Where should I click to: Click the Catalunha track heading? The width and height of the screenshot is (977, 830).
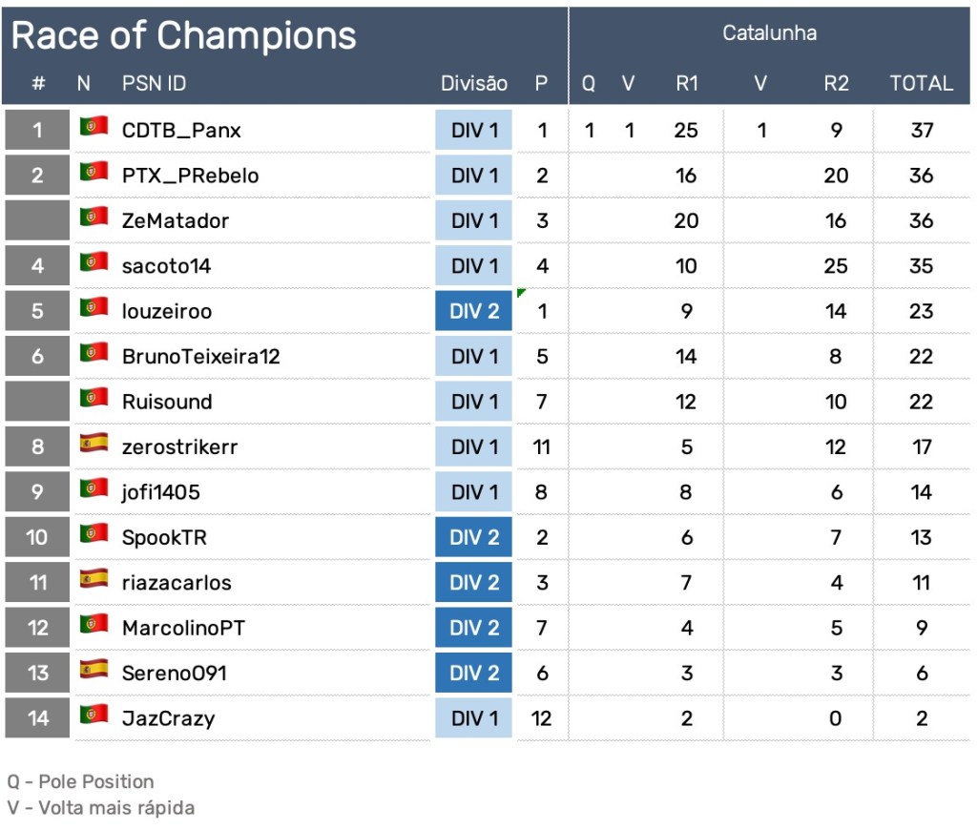click(x=769, y=33)
